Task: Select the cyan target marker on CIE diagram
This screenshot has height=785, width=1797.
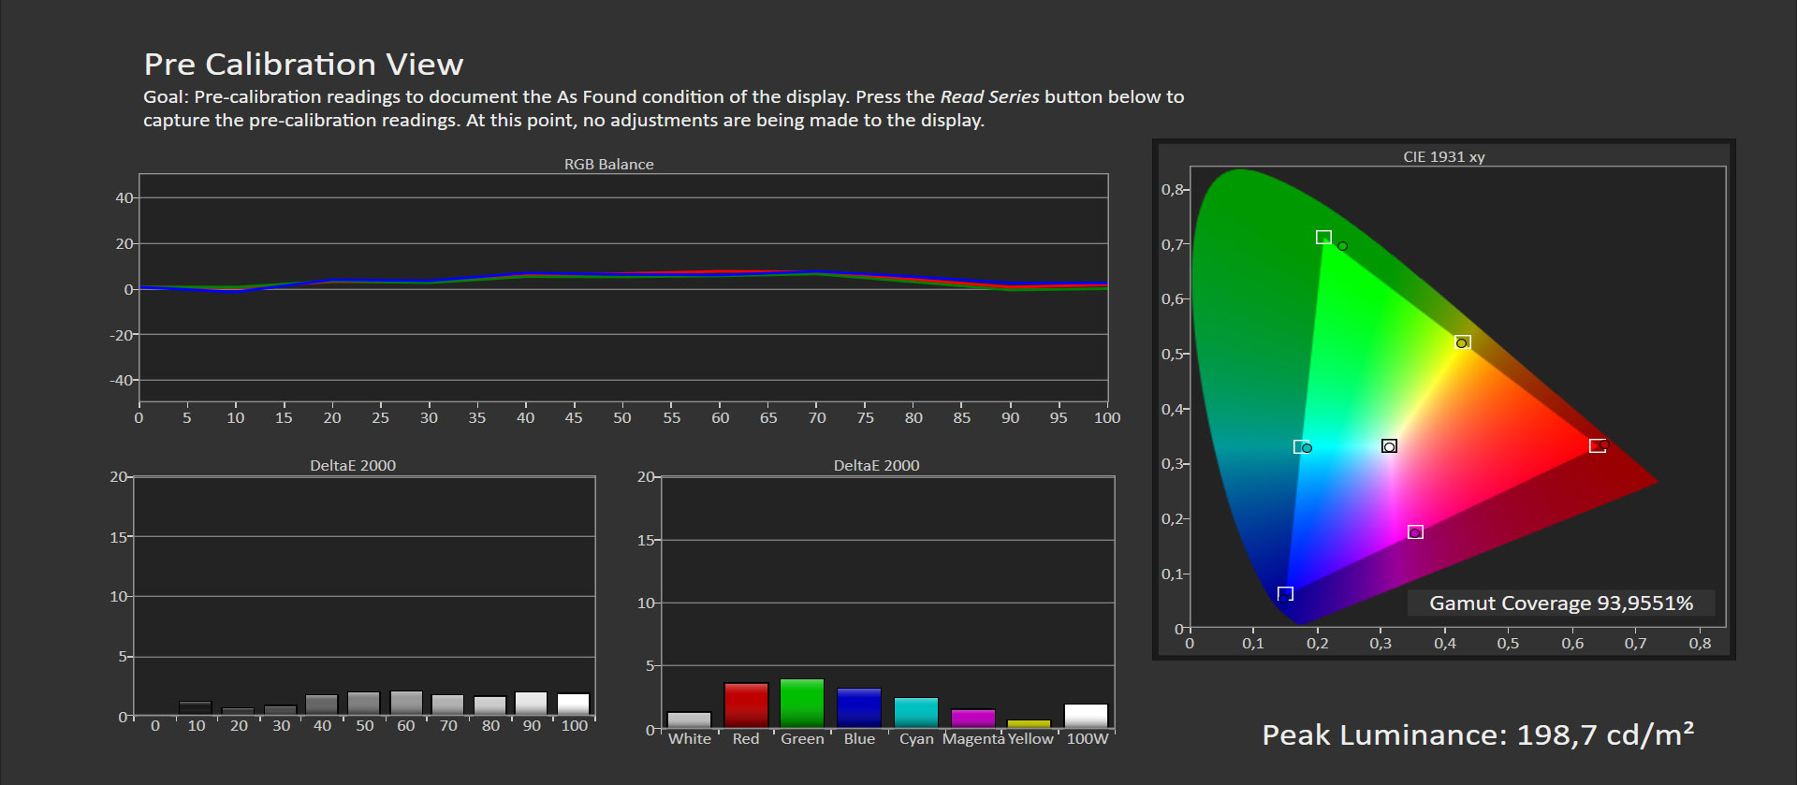Action: click(1301, 447)
